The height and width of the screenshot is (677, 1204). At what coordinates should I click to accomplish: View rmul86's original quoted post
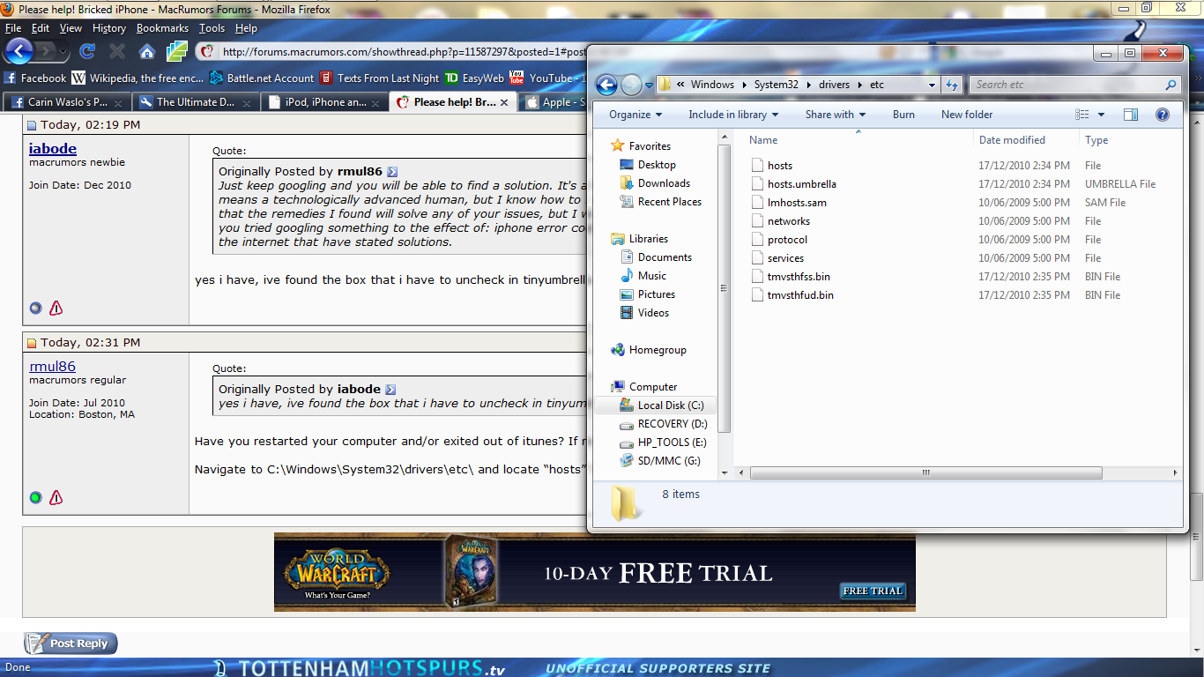392,172
